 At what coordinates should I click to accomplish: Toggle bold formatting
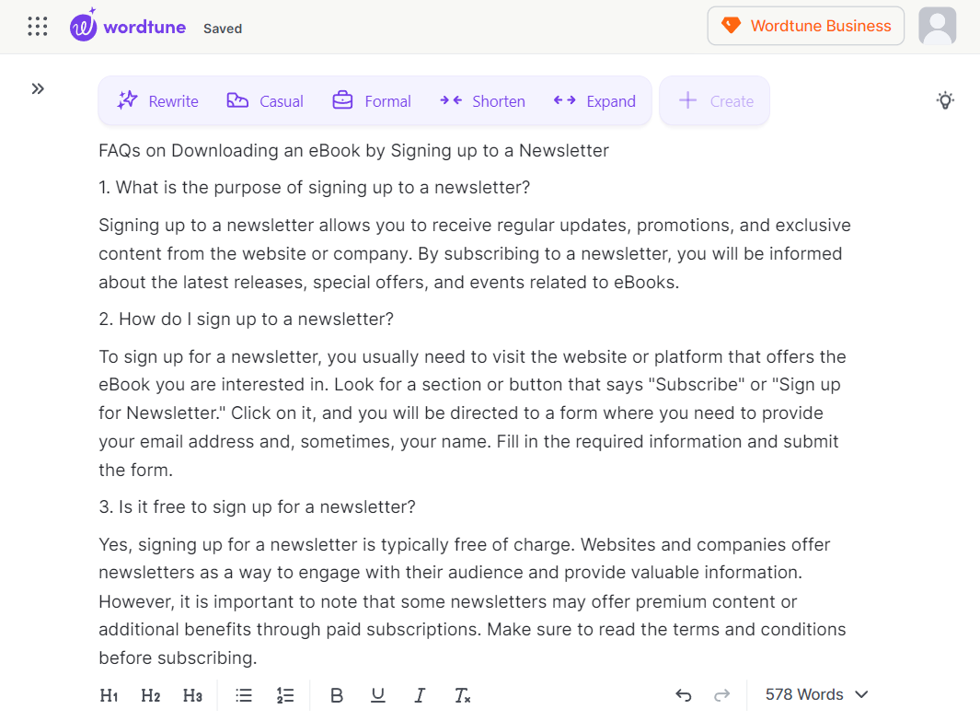337,695
